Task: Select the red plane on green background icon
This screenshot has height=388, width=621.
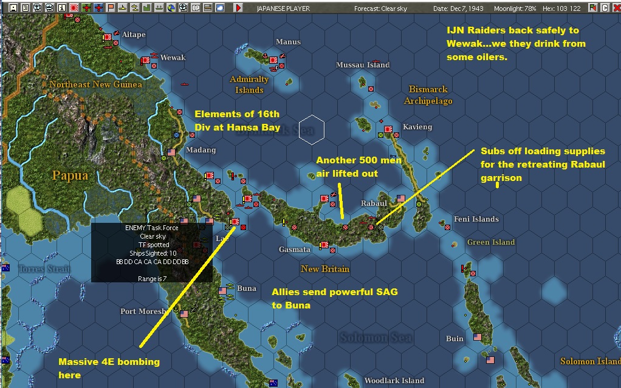Action: (x=86, y=7)
